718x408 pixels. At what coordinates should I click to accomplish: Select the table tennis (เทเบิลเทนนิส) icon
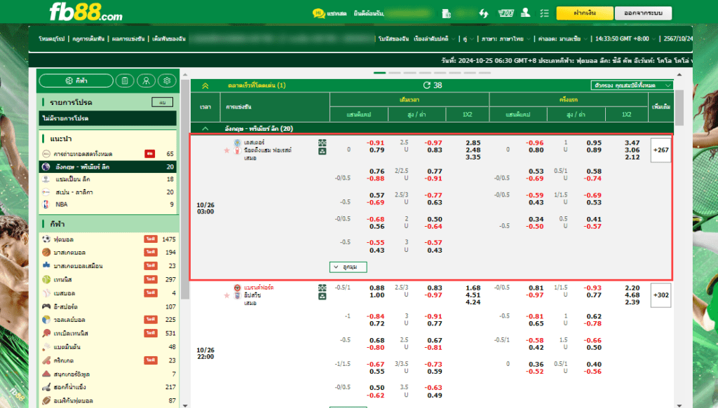click(x=46, y=333)
